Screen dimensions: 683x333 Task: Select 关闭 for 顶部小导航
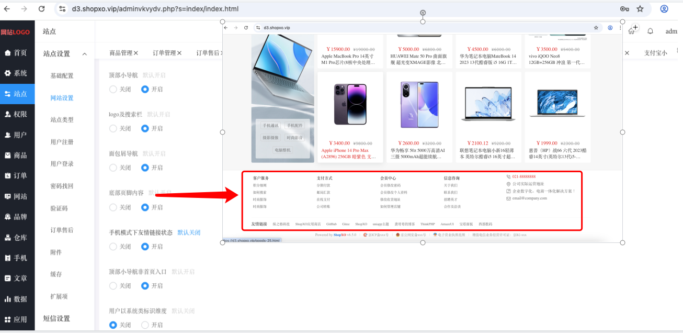(x=113, y=89)
